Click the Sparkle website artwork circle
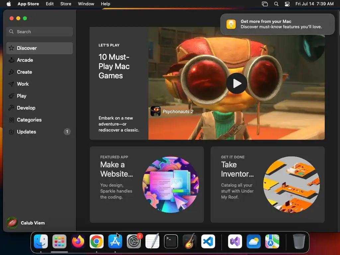 pos(171,185)
